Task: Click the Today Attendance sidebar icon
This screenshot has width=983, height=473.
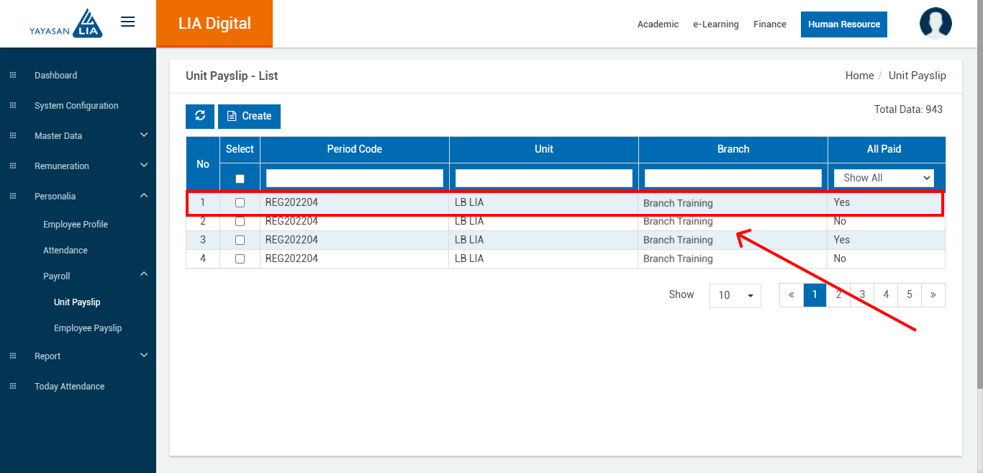Action: pyautogui.click(x=13, y=387)
